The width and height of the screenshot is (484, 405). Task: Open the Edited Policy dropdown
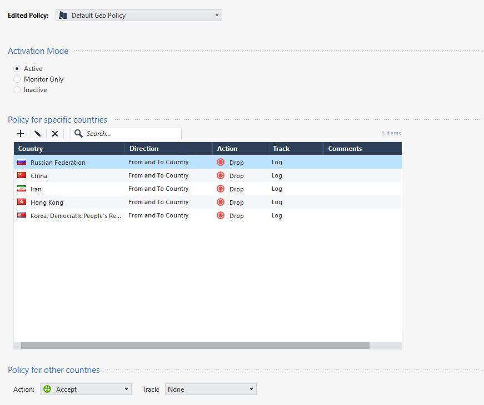tap(139, 16)
